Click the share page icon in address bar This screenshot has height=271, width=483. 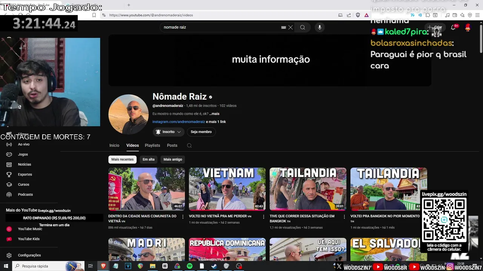(349, 15)
